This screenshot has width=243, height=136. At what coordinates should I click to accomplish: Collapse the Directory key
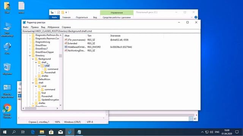click(x=30, y=56)
